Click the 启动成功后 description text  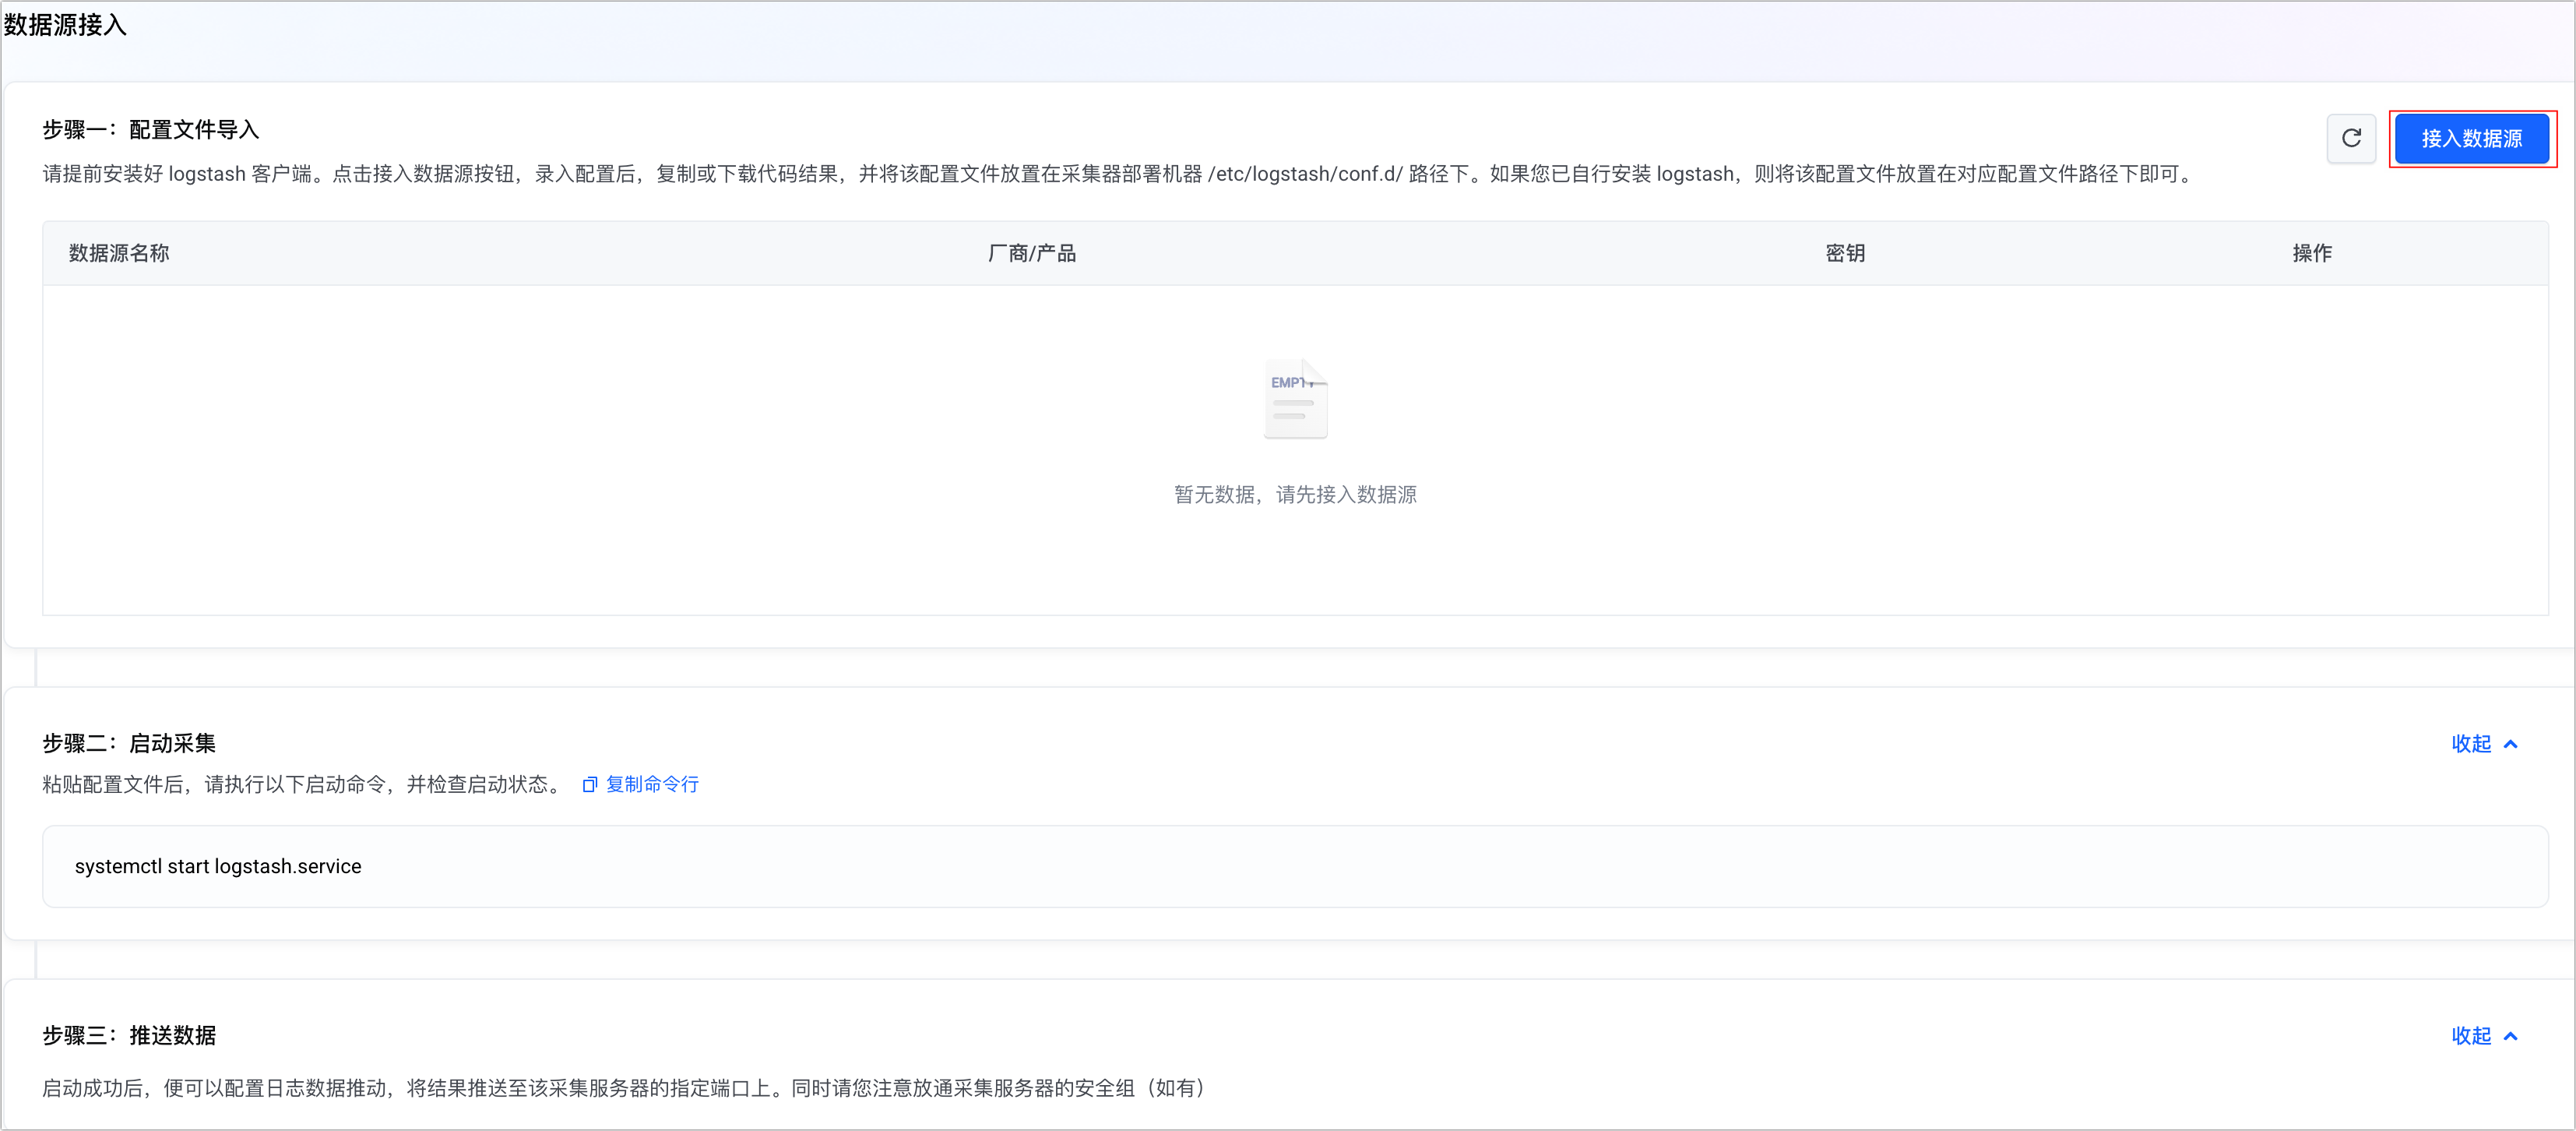[627, 1088]
